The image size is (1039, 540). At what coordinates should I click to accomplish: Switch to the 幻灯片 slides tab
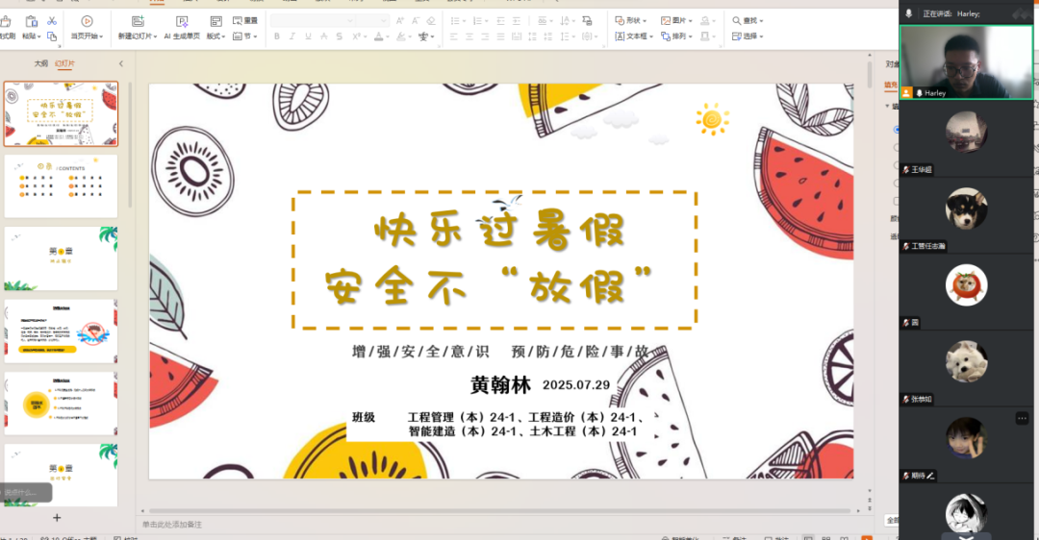[x=64, y=63]
